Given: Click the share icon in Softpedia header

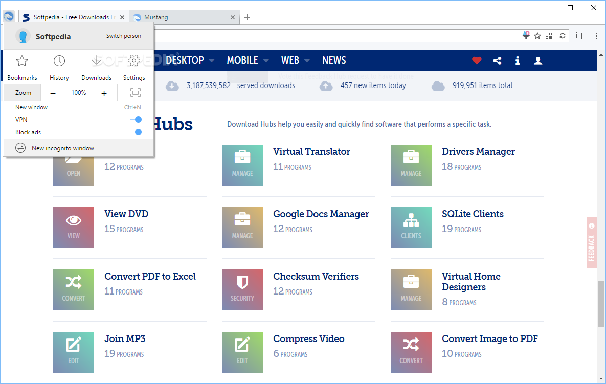Looking at the screenshot, I should point(498,61).
